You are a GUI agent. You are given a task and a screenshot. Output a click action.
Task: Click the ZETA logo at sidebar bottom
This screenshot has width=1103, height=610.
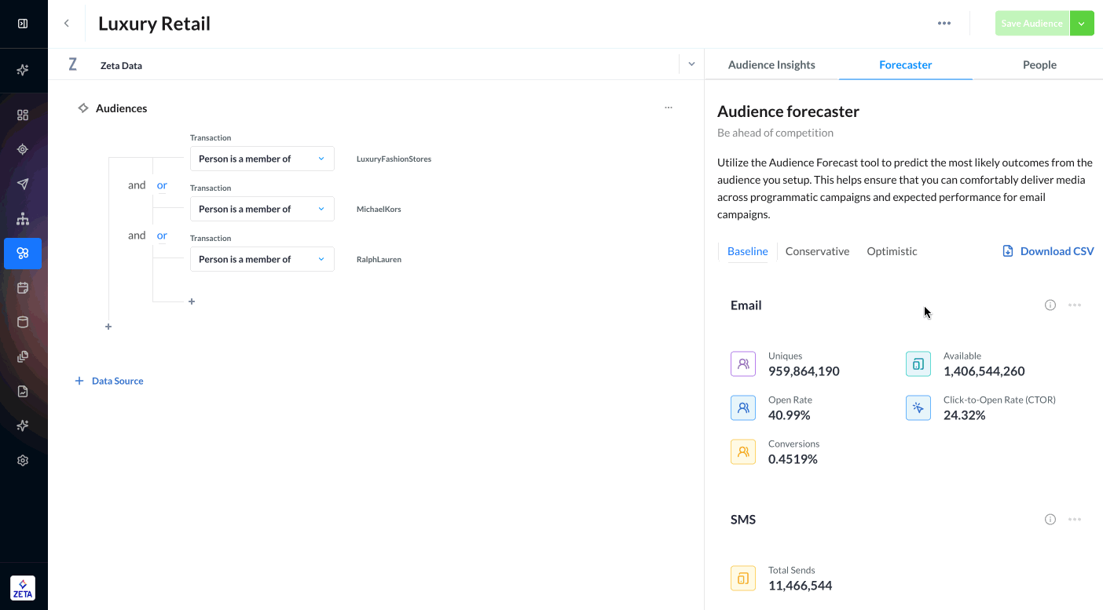pyautogui.click(x=23, y=588)
